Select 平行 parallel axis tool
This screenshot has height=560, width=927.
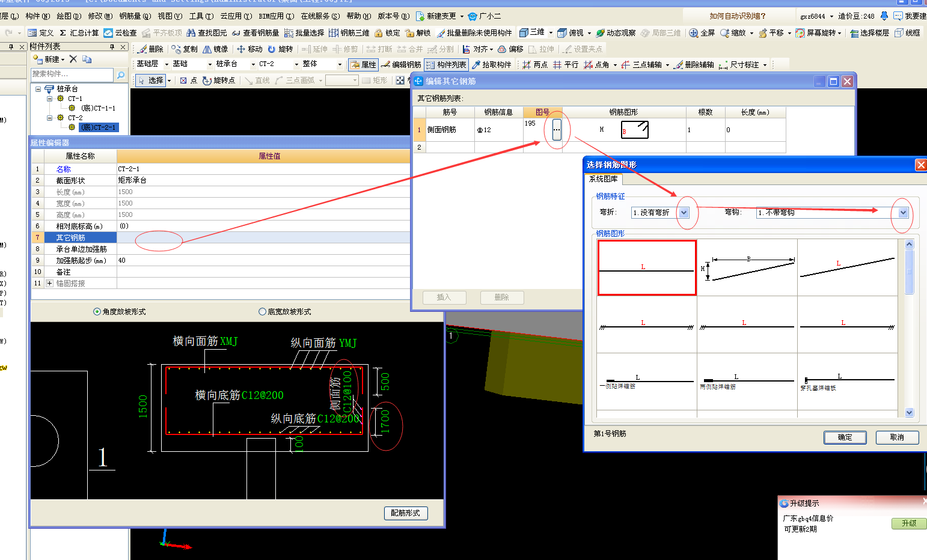(x=566, y=64)
